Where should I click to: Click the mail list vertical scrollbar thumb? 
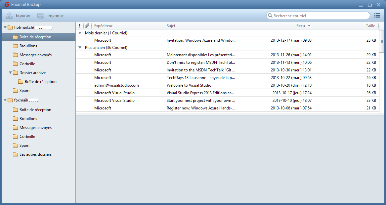(382, 42)
